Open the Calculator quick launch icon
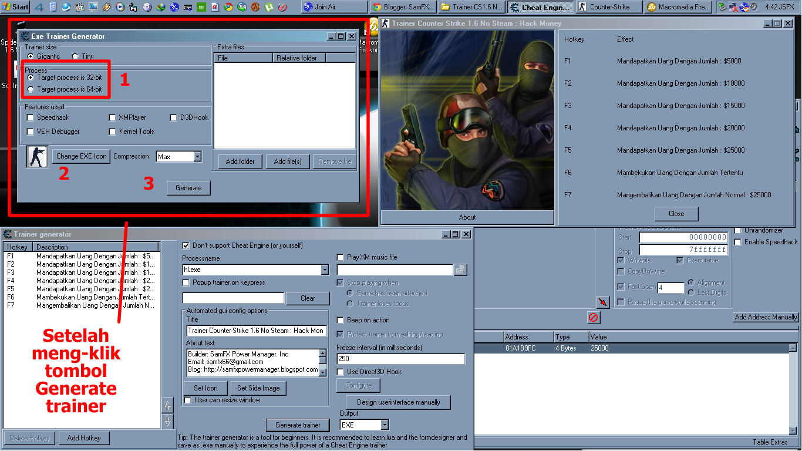802x451 pixels. (x=53, y=7)
